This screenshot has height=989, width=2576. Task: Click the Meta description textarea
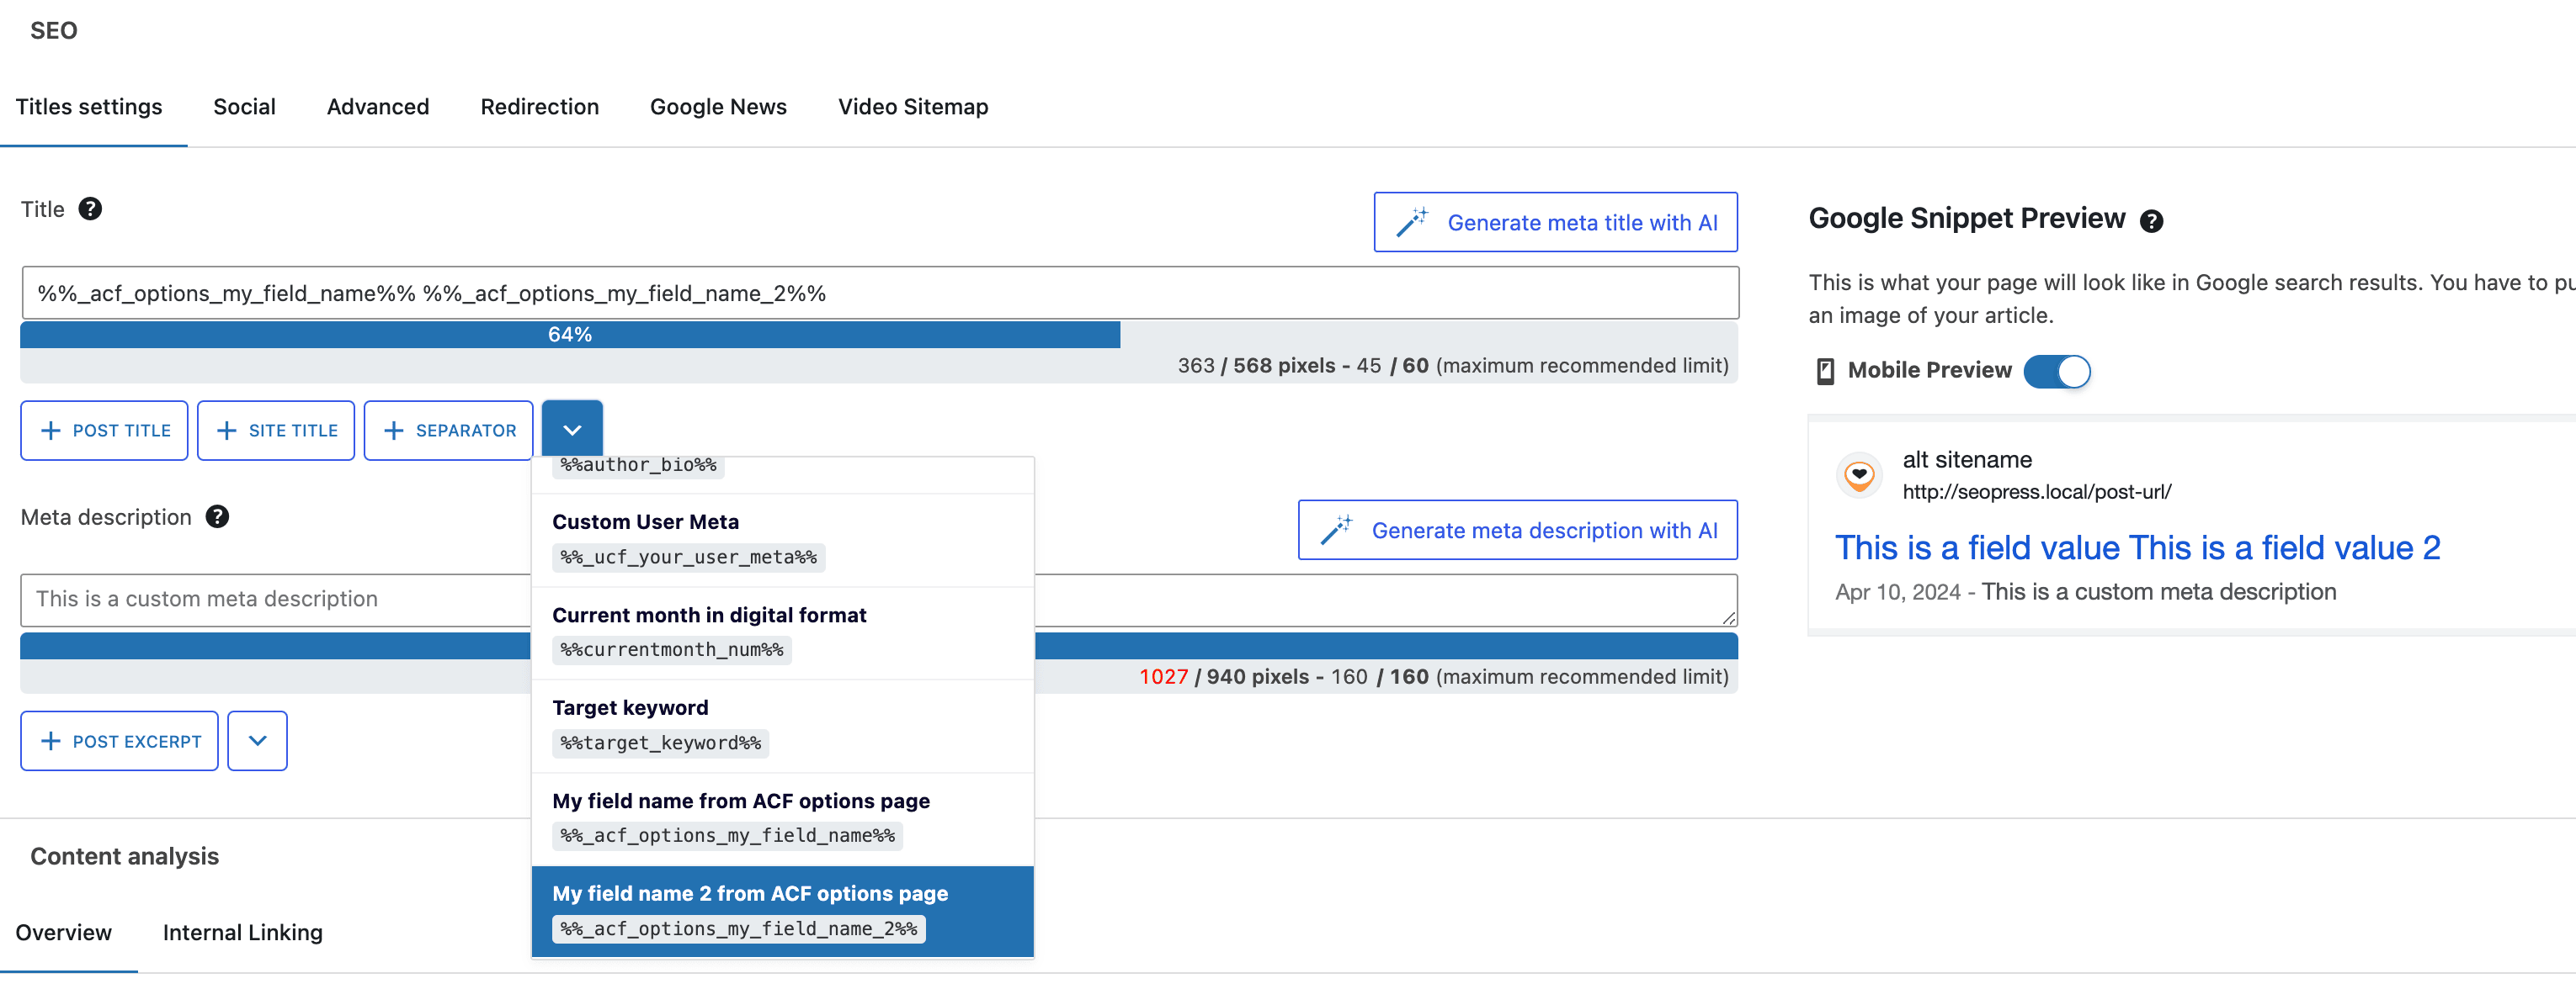pyautogui.click(x=879, y=600)
